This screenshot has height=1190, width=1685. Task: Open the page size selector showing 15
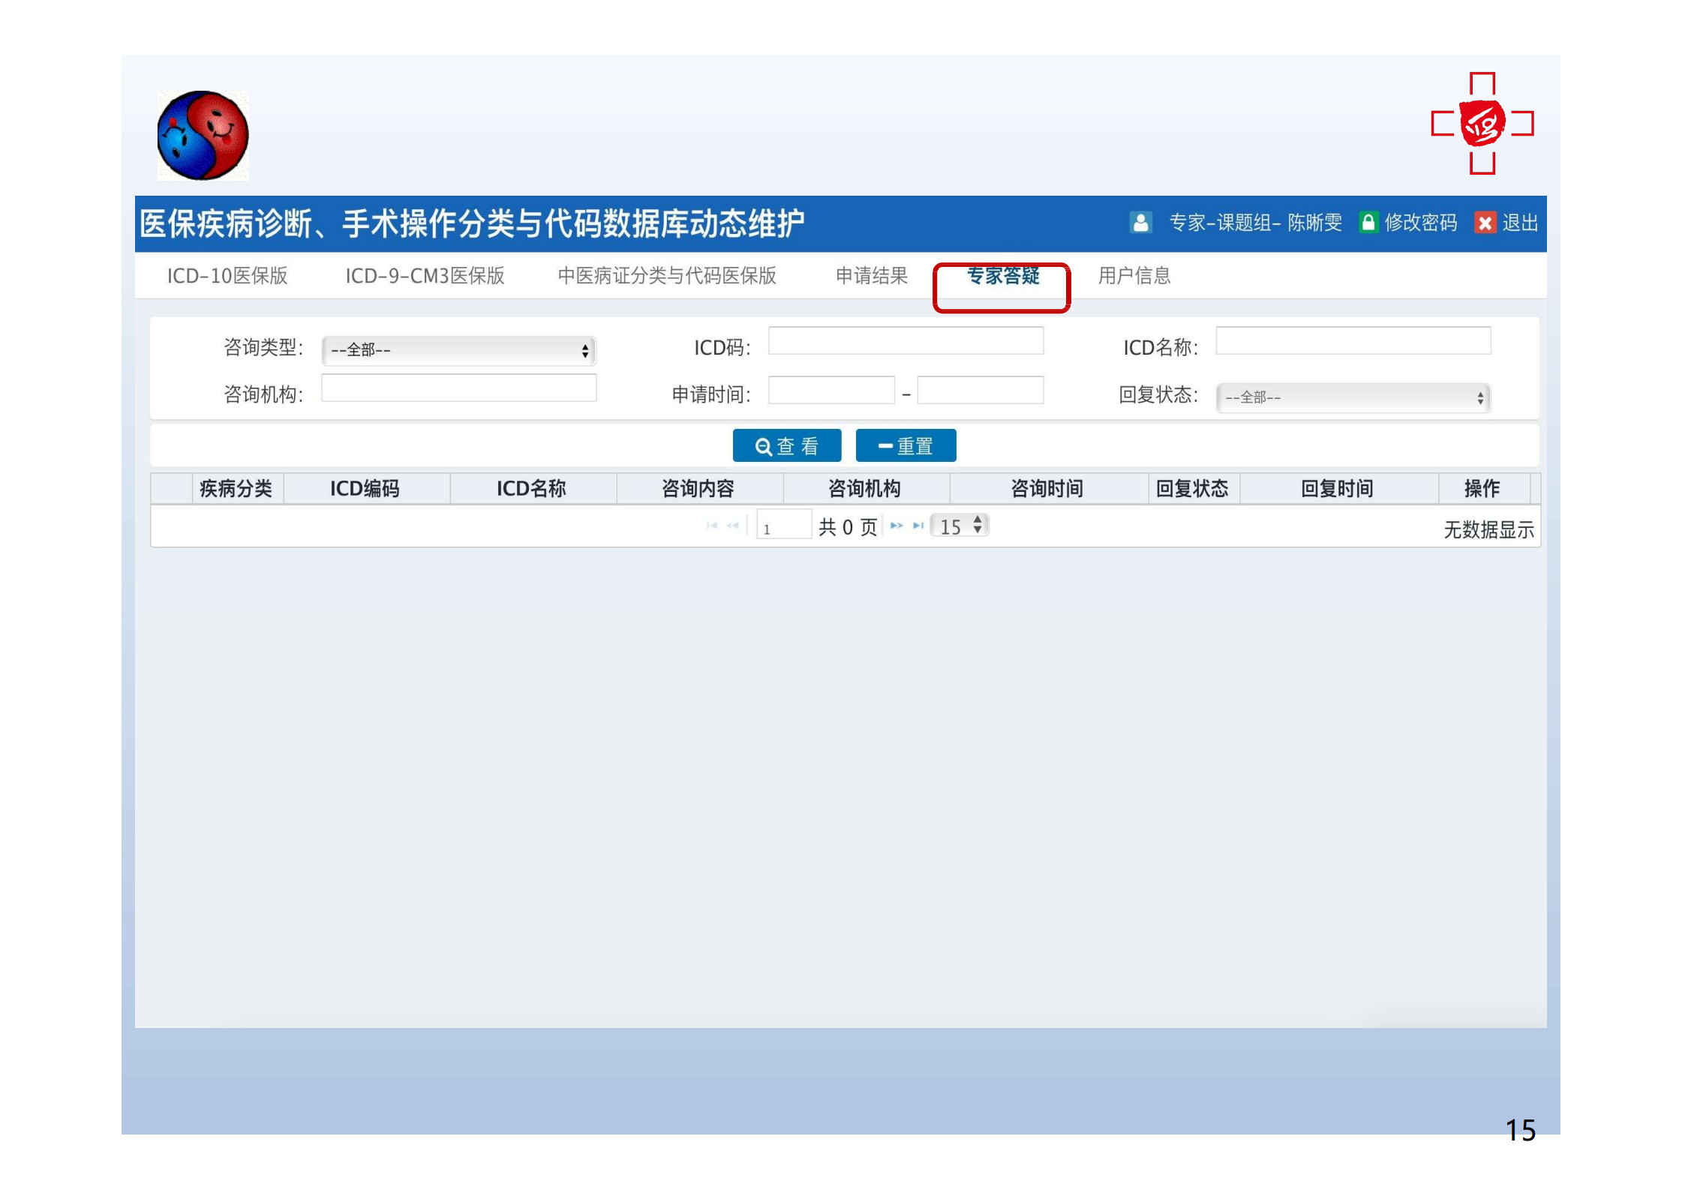[960, 526]
